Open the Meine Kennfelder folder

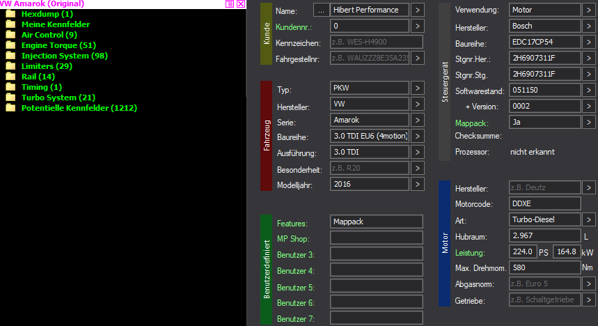[x=55, y=24]
